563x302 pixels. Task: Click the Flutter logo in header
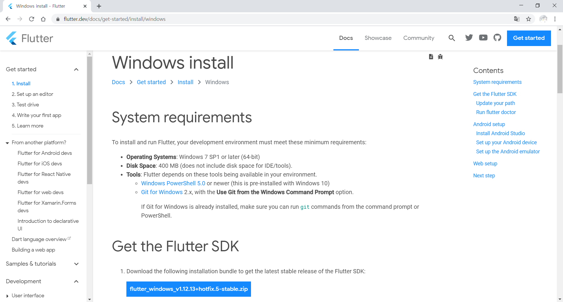click(x=29, y=38)
